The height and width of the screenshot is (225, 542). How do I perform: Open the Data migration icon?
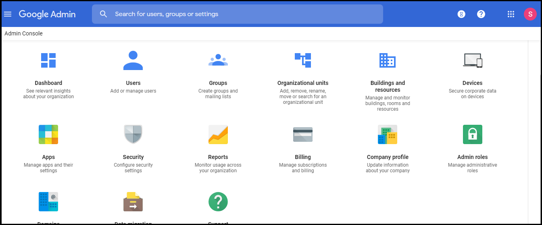coord(133,202)
